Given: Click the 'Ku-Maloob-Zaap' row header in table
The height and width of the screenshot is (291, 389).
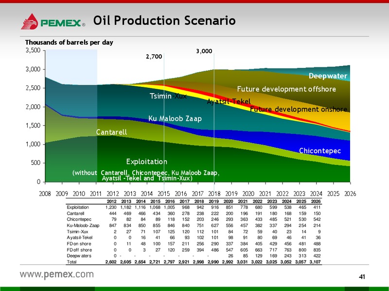Looking at the screenshot, I should pyautogui.click(x=83, y=226).
